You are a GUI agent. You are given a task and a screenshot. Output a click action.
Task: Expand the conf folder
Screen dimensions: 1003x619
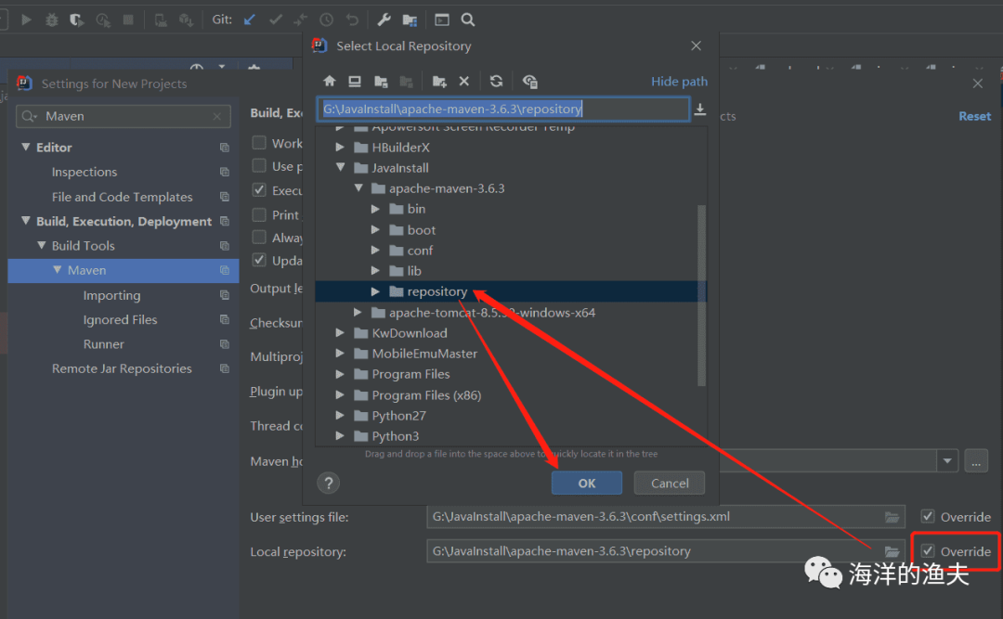point(375,251)
